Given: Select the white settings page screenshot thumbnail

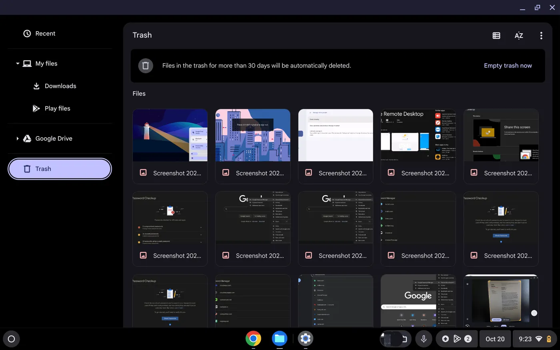Looking at the screenshot, I should click(336, 135).
